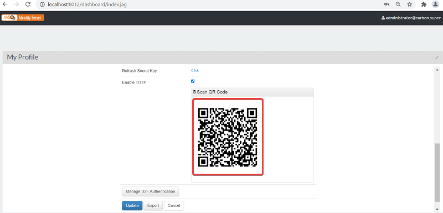Click the My Profile panel resize icon
The width and height of the screenshot is (443, 213).
click(437, 58)
